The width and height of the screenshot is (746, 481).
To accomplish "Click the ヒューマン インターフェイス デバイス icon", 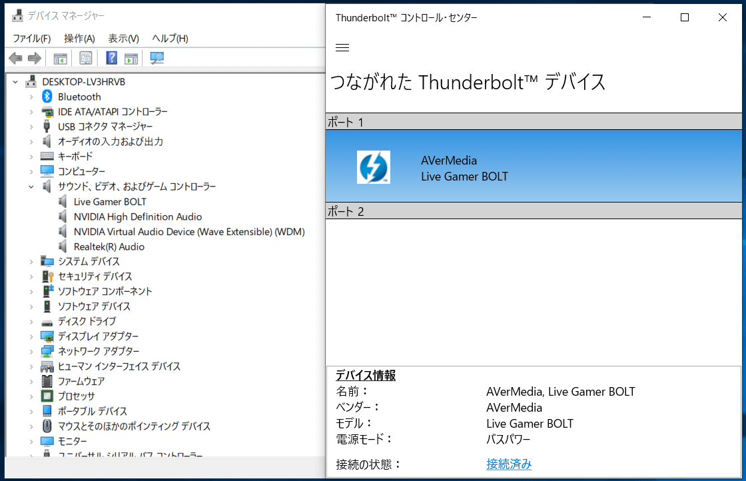I will click(47, 366).
